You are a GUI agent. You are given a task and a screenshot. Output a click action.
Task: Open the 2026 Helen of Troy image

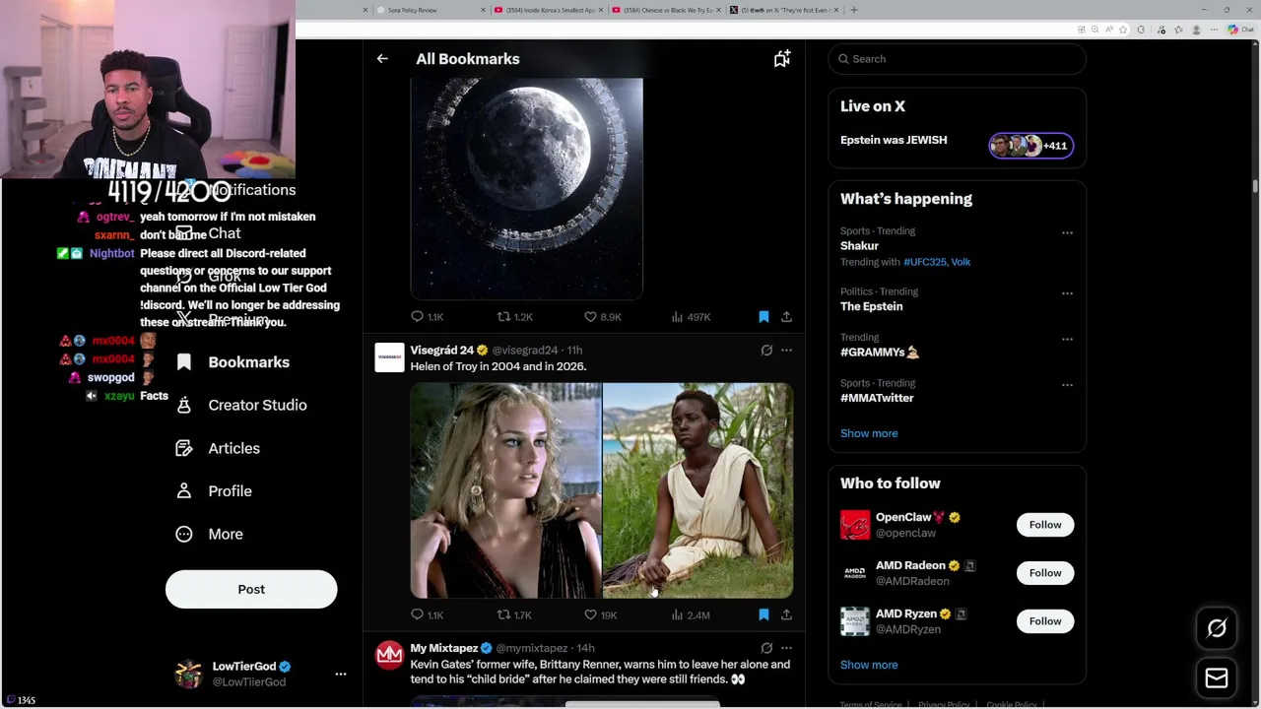(698, 490)
